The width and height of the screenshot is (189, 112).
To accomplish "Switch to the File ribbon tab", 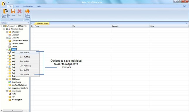I will point(10,6).
